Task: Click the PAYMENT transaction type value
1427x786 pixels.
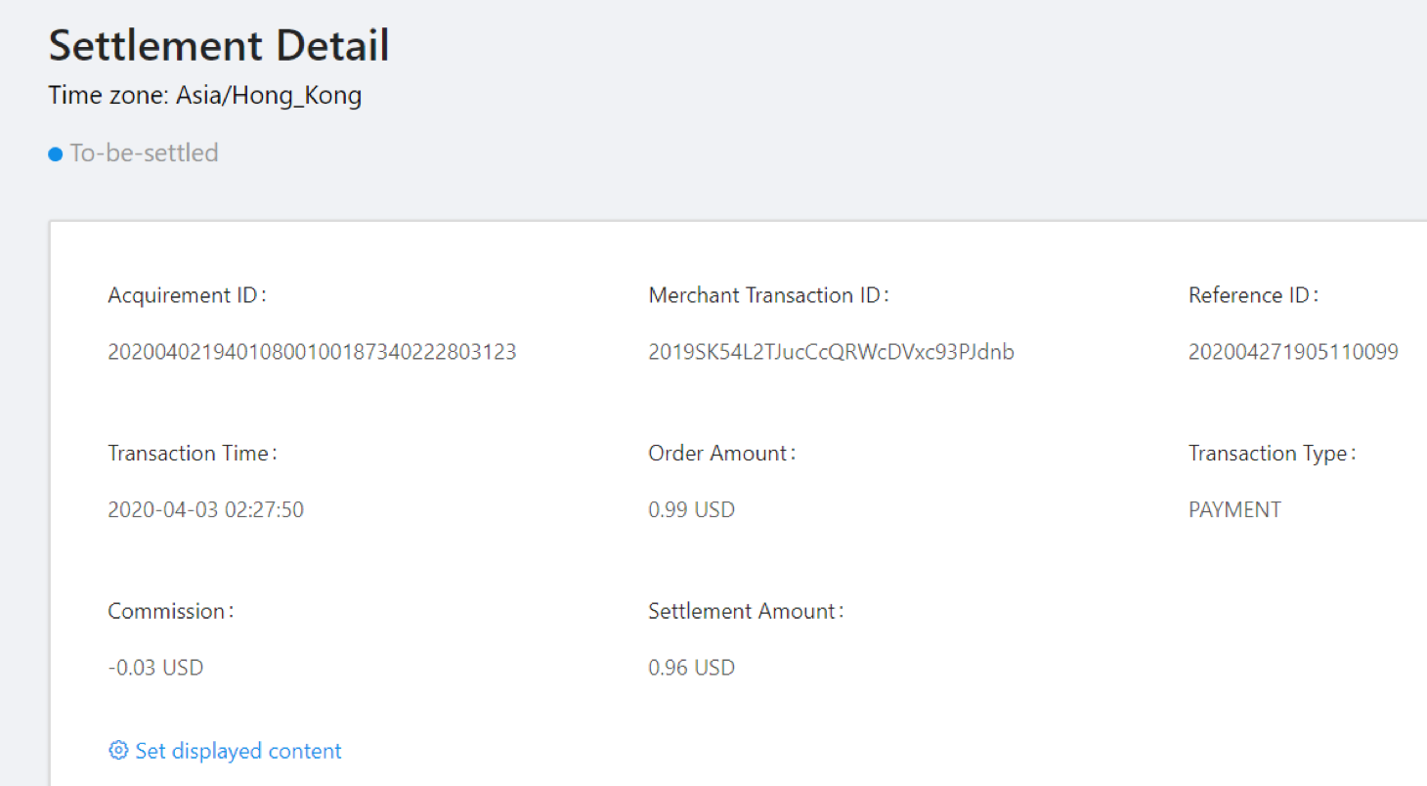Action: [x=1234, y=509]
